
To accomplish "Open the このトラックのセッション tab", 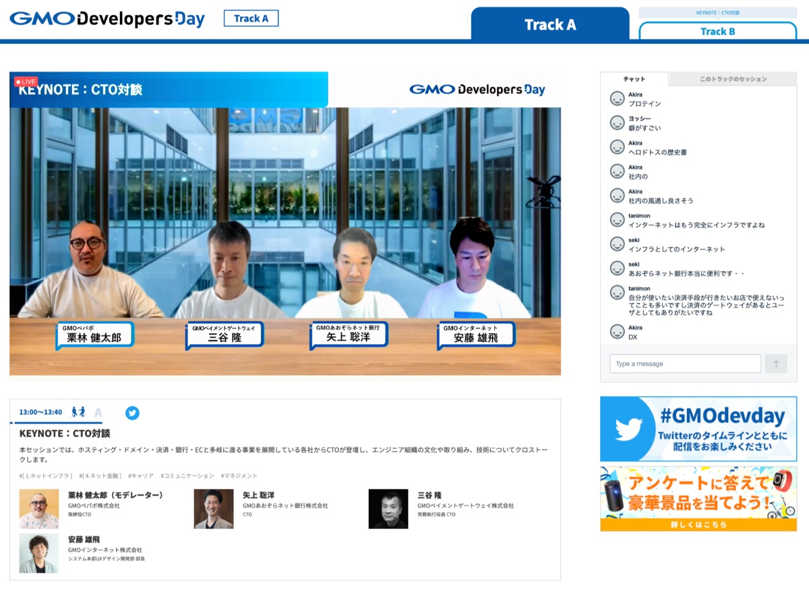I will pos(733,79).
